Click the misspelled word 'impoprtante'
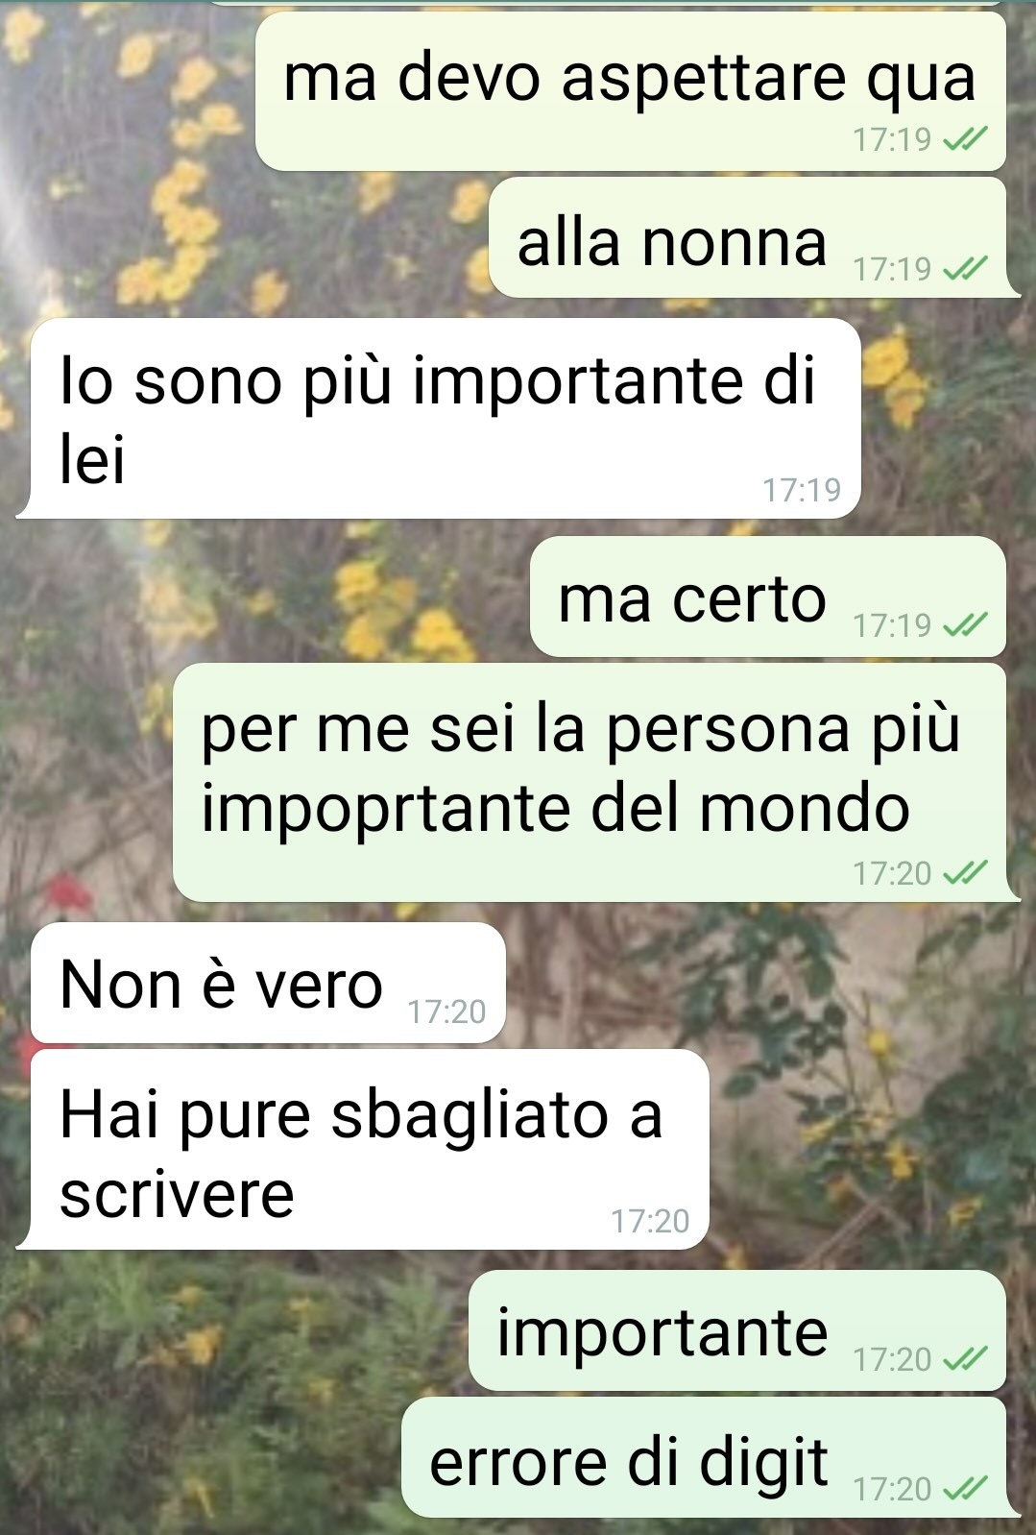 [388, 809]
